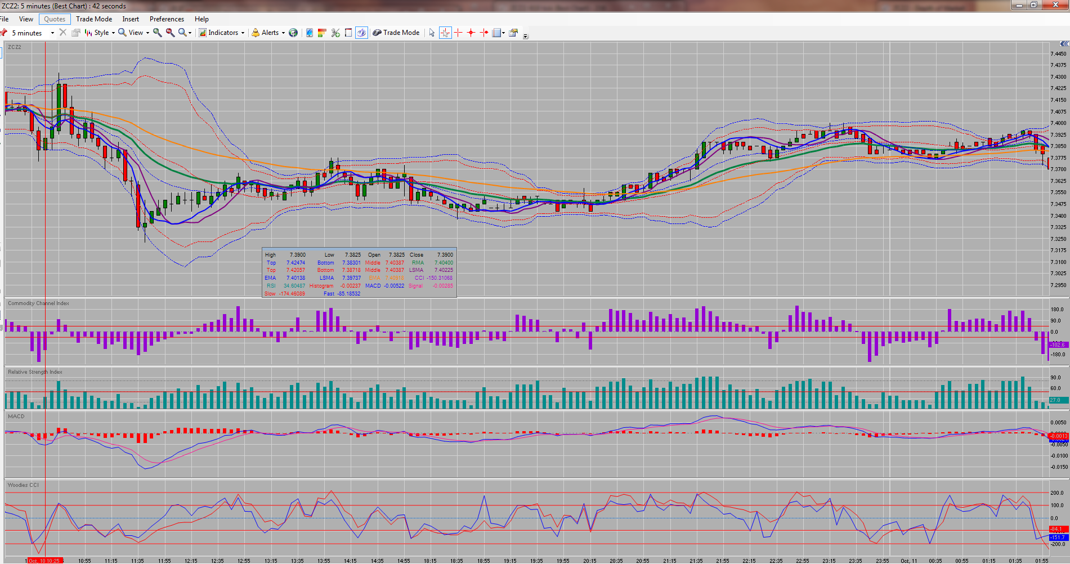Minimize the chart window
The height and width of the screenshot is (564, 1070).
click(1019, 5)
